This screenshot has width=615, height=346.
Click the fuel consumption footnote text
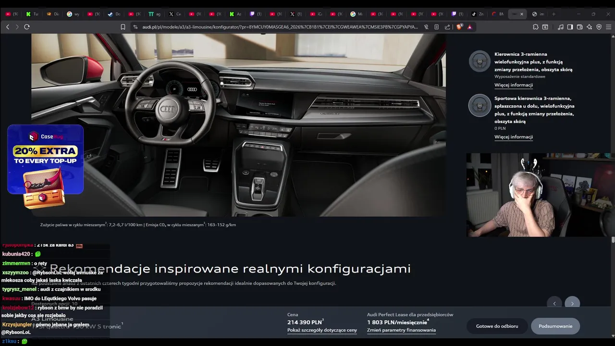click(x=138, y=224)
